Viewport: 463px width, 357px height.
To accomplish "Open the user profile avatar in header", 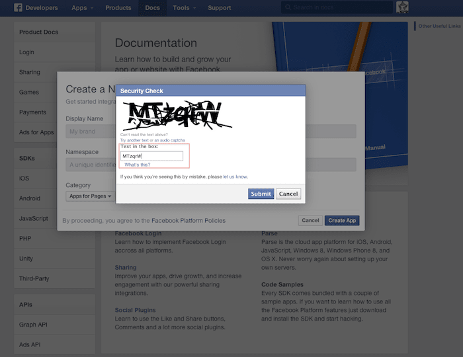I will coord(402,7).
